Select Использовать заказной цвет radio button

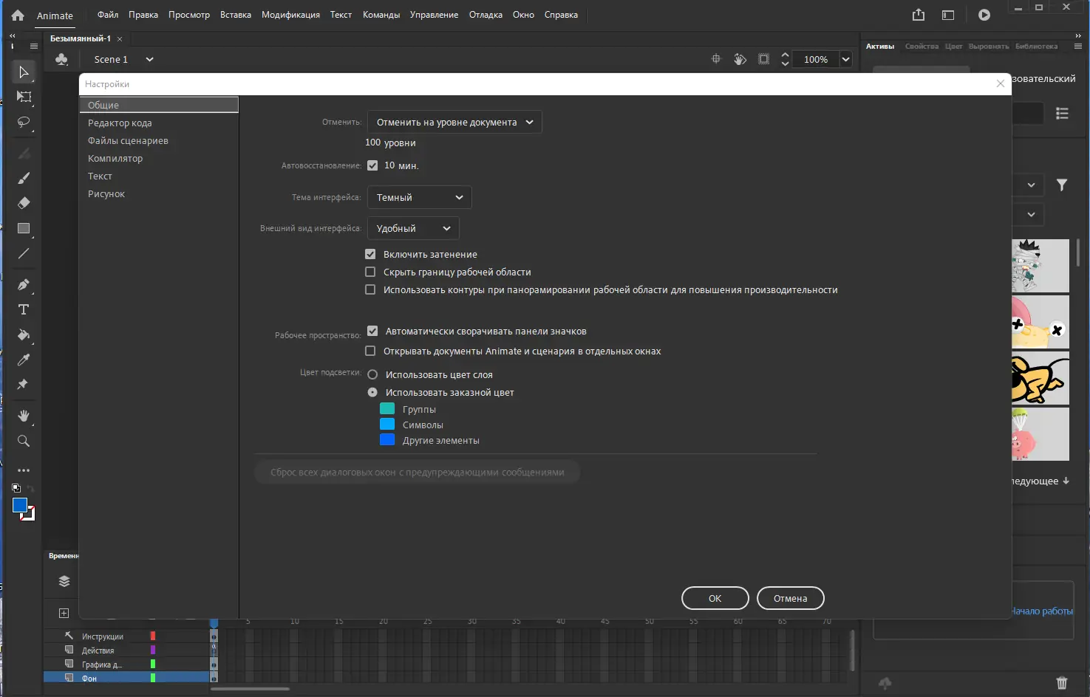(372, 392)
